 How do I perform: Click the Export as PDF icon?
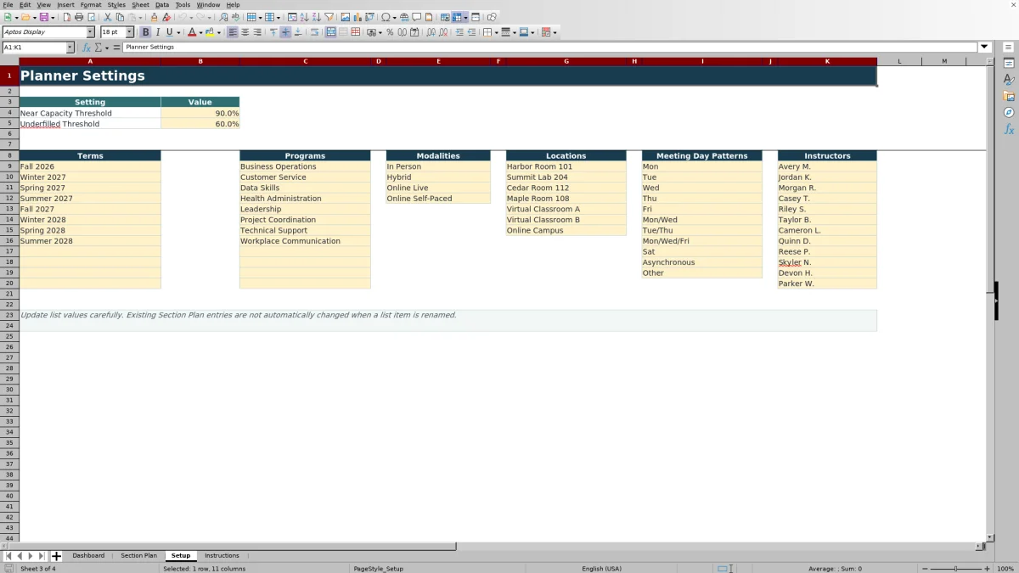point(67,17)
